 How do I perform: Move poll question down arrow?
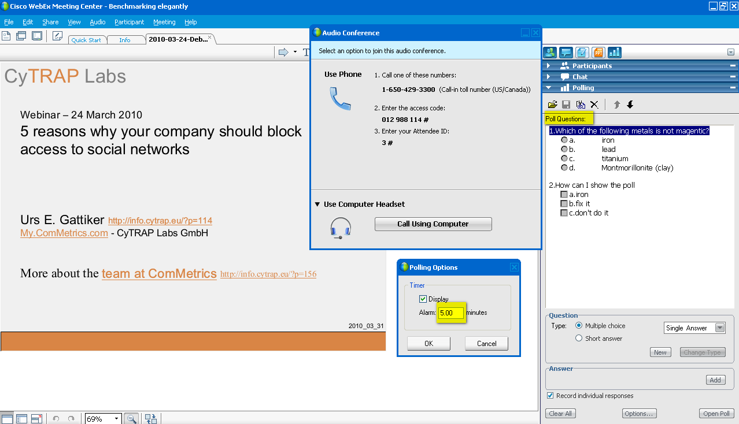point(630,105)
